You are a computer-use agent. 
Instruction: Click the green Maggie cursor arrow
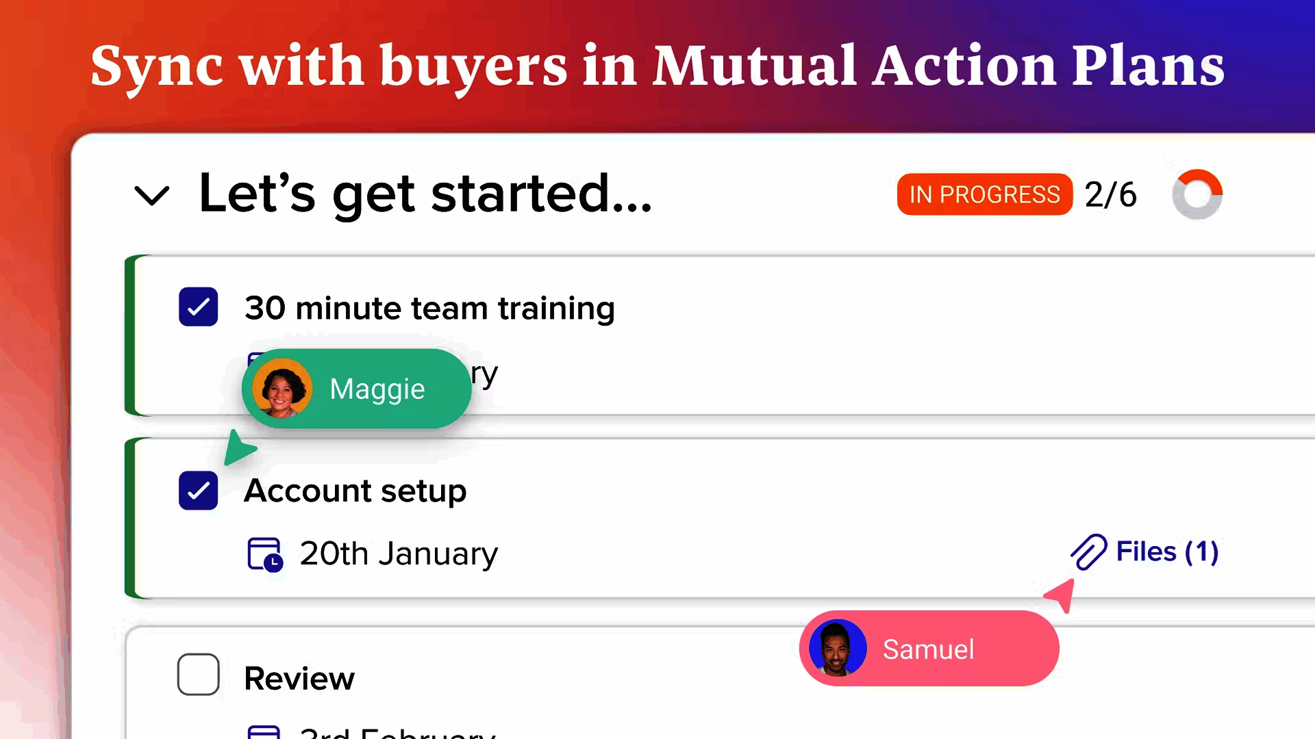click(x=239, y=448)
